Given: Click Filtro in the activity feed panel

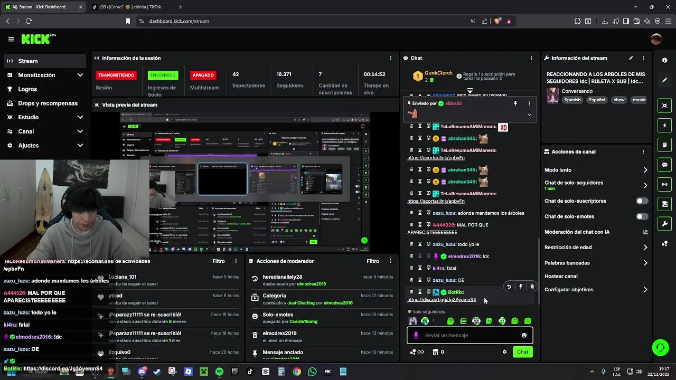Looking at the screenshot, I should pyautogui.click(x=219, y=261).
